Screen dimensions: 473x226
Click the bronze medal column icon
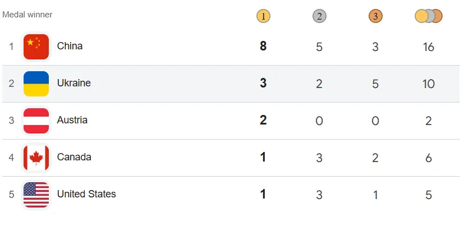click(x=375, y=16)
